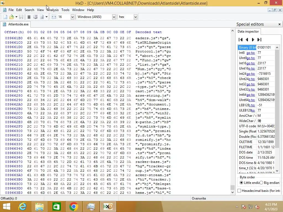Open the View menu
Viewport: 283px width, 212px height.
click(40, 10)
